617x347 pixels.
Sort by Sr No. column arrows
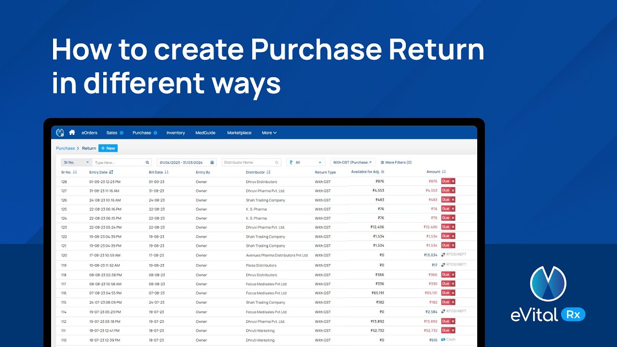pos(75,172)
